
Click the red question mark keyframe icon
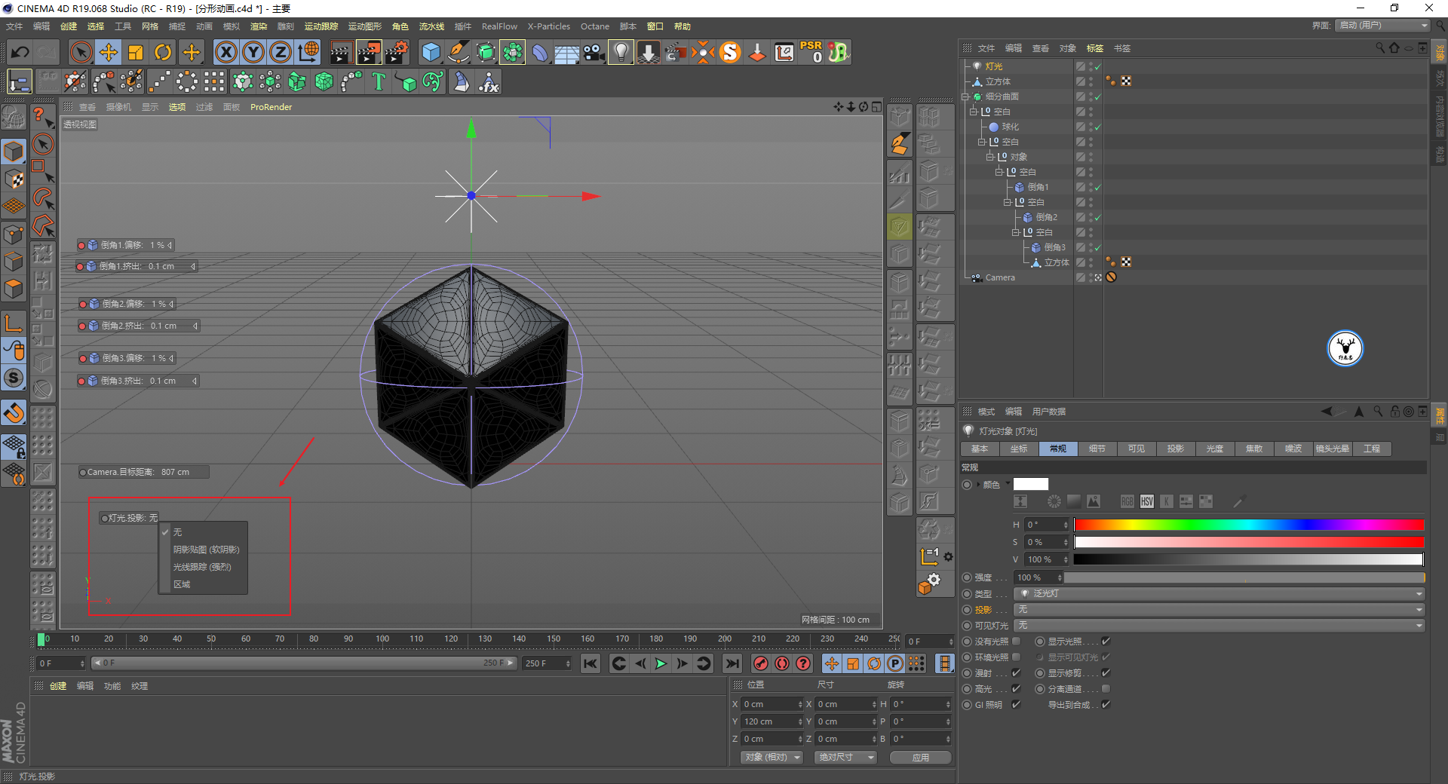coord(803,663)
